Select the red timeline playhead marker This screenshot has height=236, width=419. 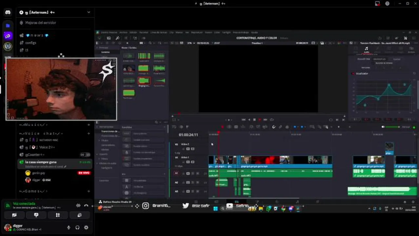coord(219,132)
